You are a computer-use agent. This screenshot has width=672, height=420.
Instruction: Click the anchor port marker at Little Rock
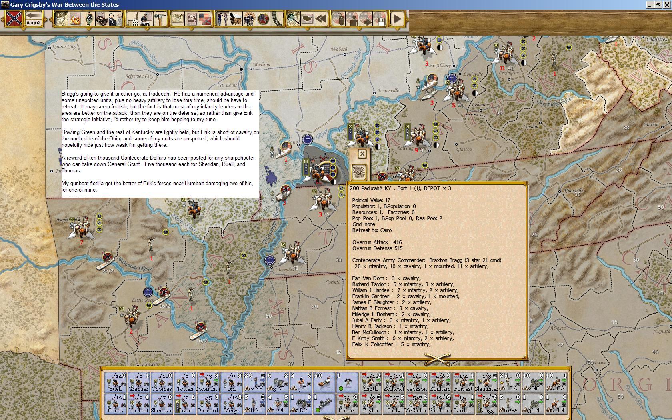(x=148, y=292)
